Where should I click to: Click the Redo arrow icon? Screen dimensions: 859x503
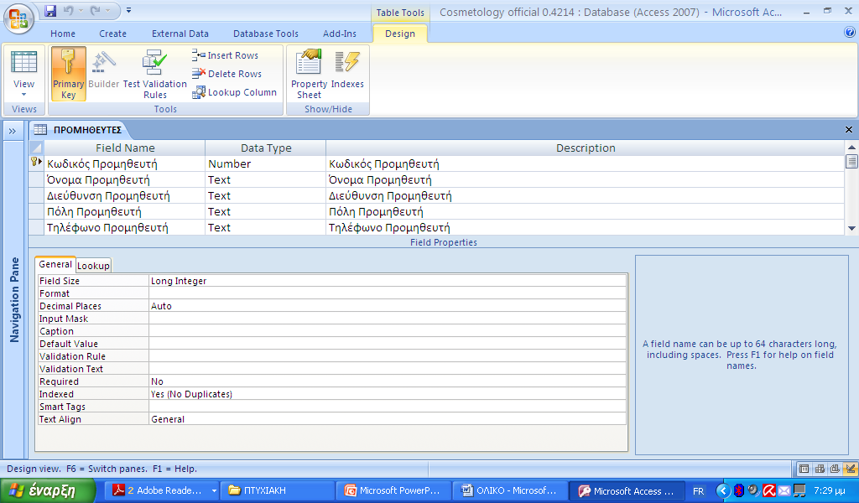point(96,10)
